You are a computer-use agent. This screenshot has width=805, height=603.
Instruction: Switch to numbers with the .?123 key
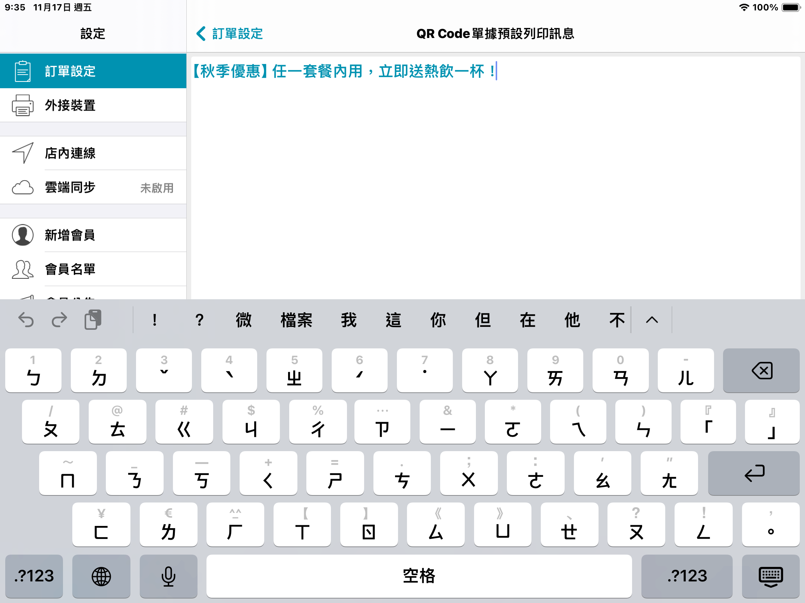[34, 576]
